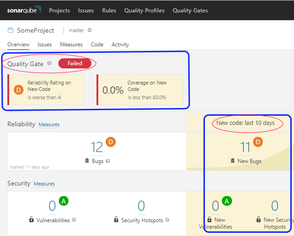Go to Quality Gates in top navigation
This screenshot has height=236, width=294.
coord(190,10)
